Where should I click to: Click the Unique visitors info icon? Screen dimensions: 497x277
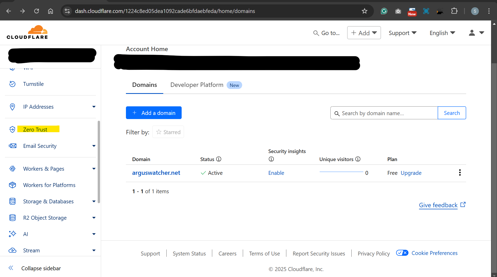click(358, 159)
